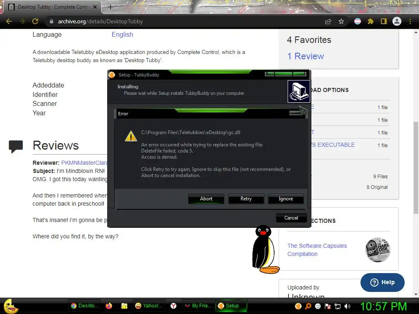
Task: Open a new browser tab
Action: point(110,7)
